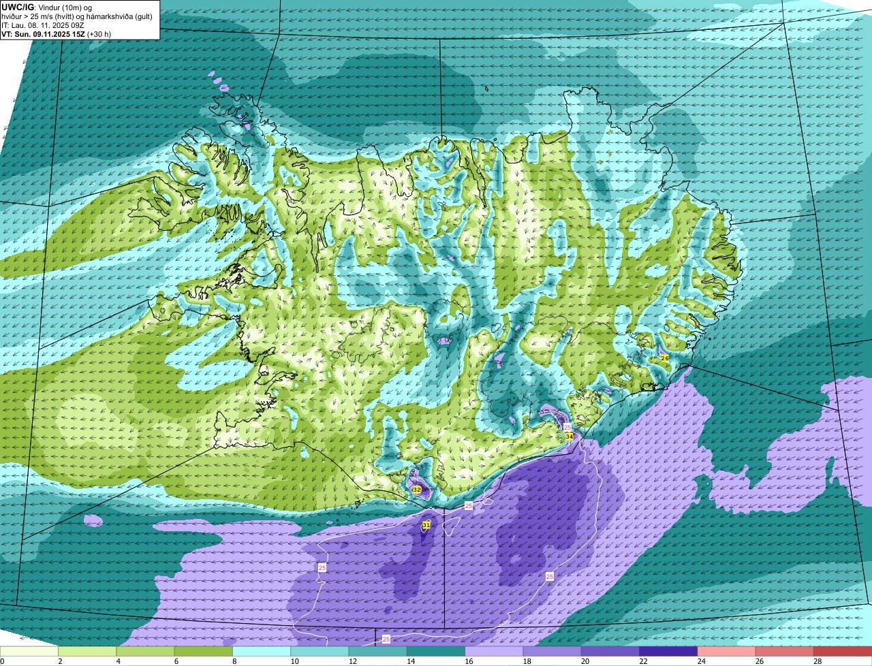Viewport: 872px width, 666px height.
Task: Click the red legend swatch above 28 m/s
Action: [x=842, y=651]
